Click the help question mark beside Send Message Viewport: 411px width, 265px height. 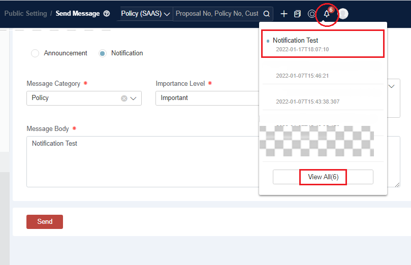[106, 14]
